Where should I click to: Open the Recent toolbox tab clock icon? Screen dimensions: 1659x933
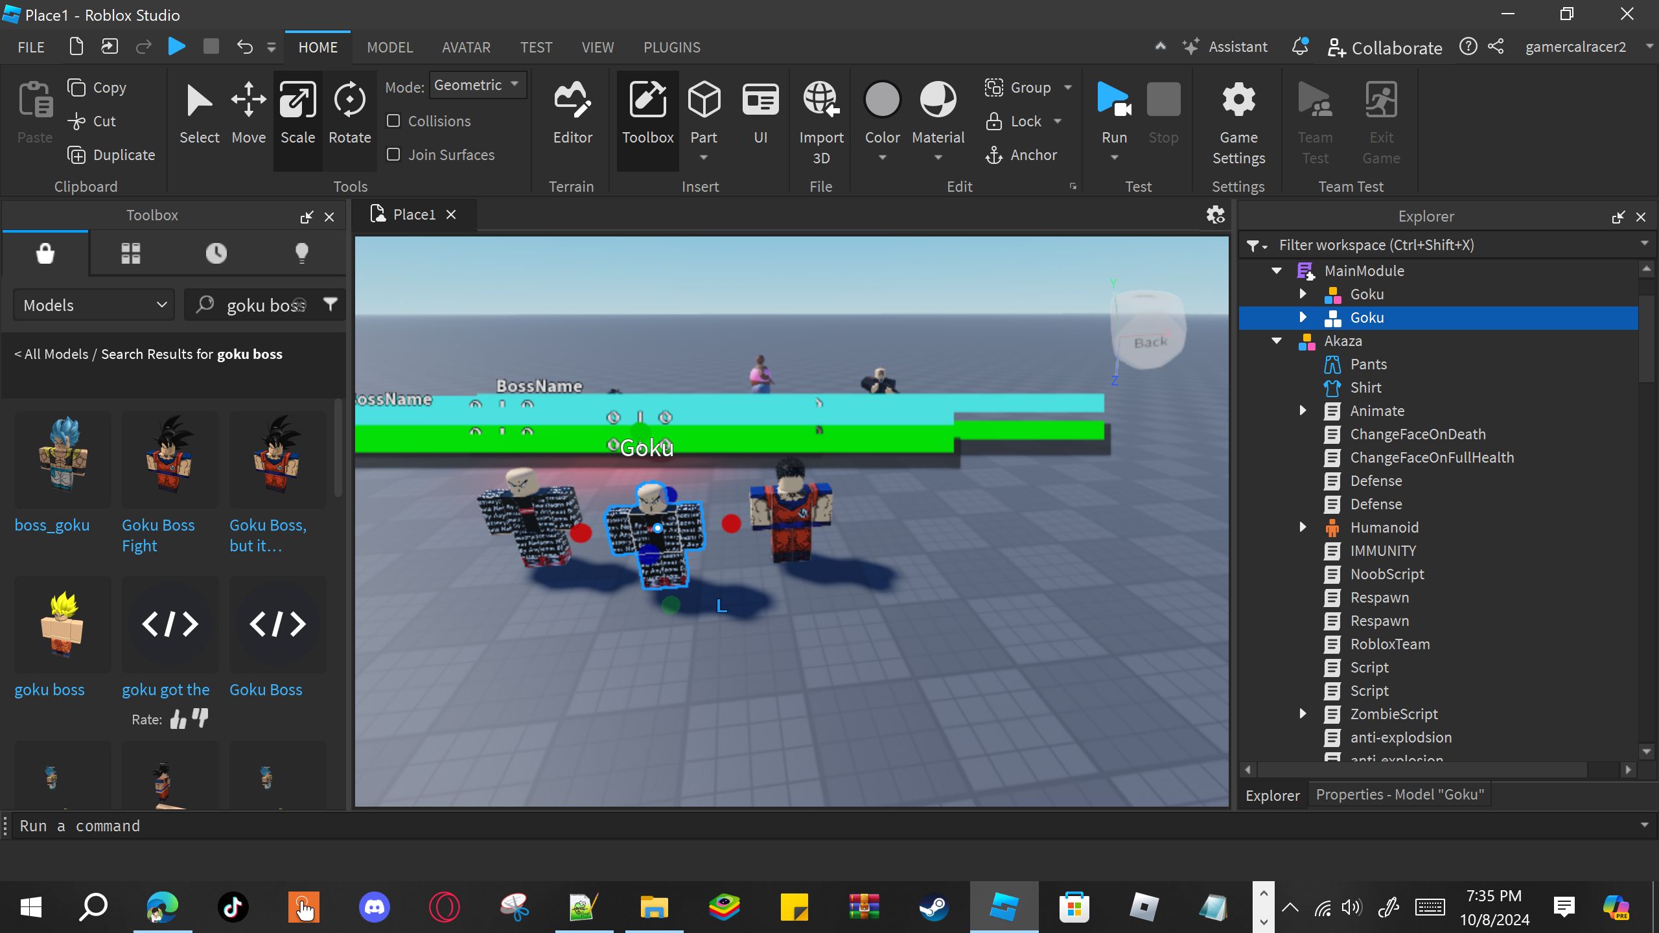pos(216,253)
